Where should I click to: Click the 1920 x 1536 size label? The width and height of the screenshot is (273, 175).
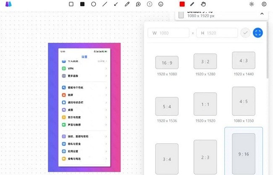tap(167, 121)
